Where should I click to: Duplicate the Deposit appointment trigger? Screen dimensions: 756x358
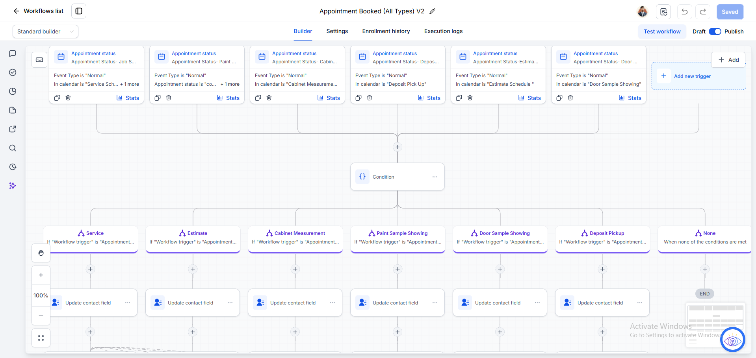click(x=358, y=98)
